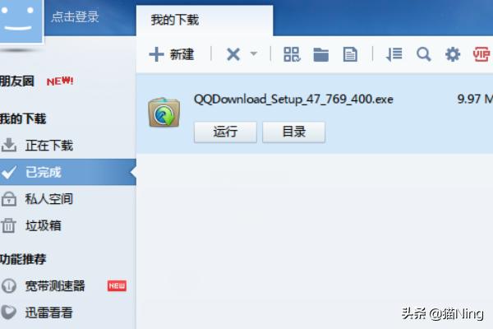Click the user avatar smiley face
The width and height of the screenshot is (493, 329).
point(21,21)
